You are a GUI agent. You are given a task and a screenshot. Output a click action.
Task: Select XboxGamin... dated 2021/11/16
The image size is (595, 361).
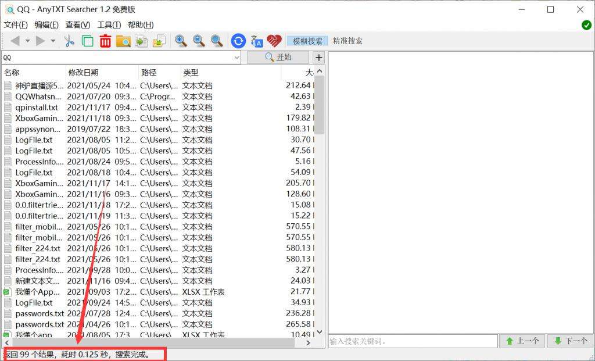(40, 194)
